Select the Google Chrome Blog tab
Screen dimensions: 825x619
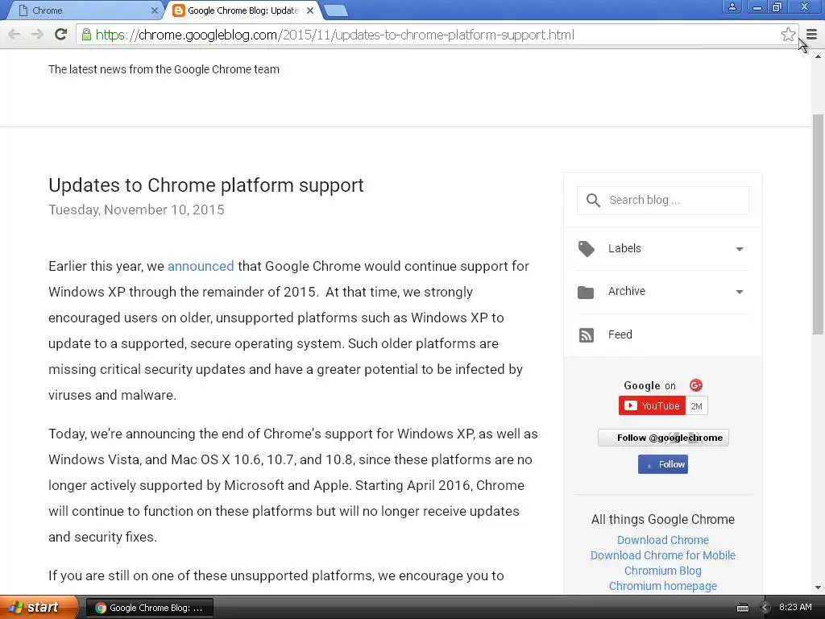(243, 10)
